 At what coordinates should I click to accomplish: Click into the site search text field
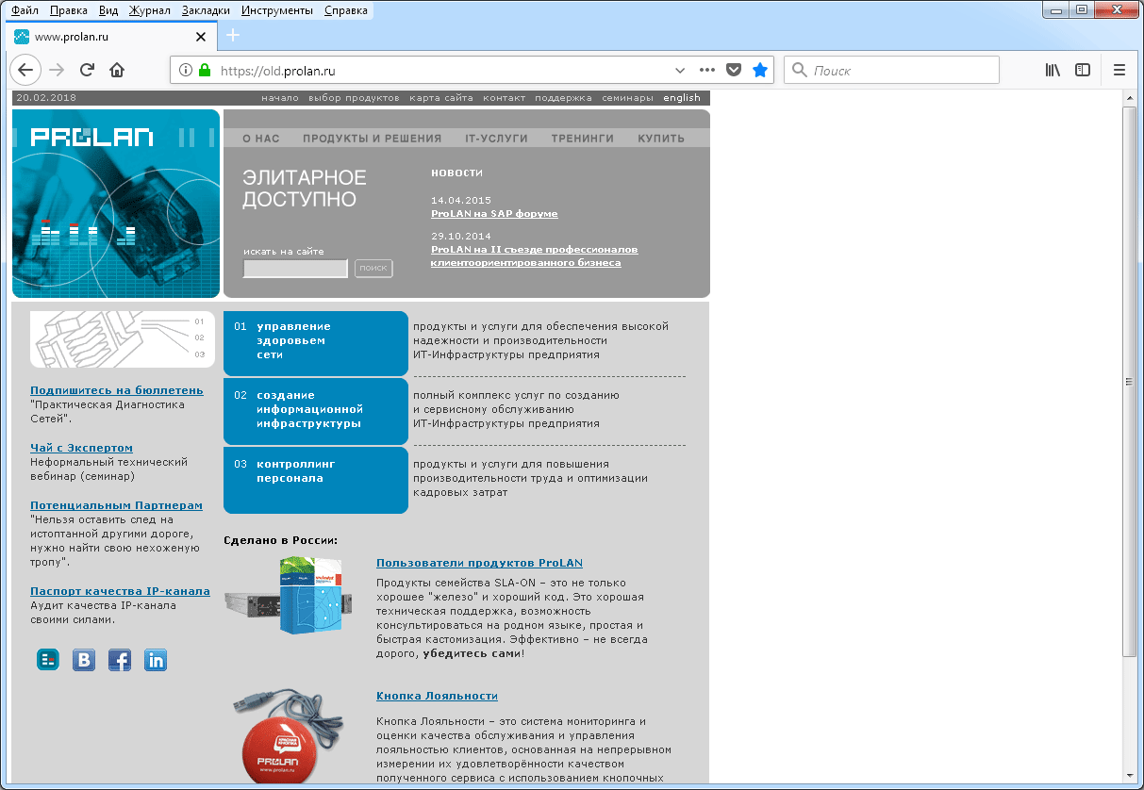(295, 269)
